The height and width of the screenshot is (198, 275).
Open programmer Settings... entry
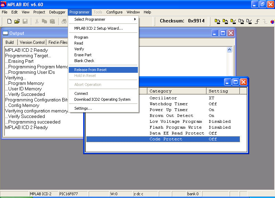coord(103,108)
